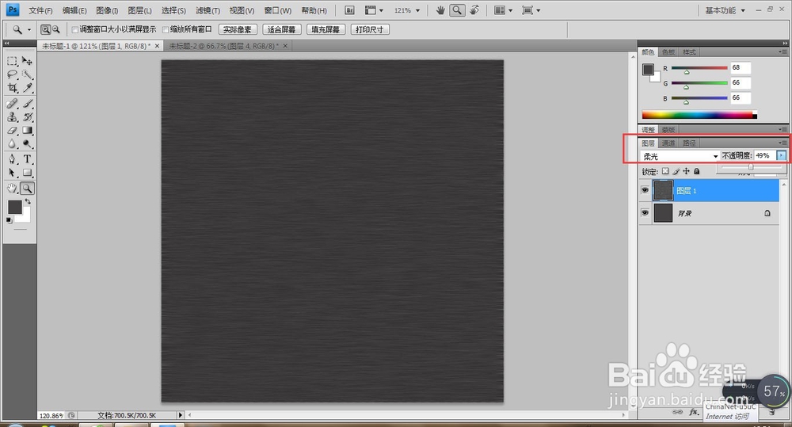Click 打印尺寸 button
Image resolution: width=792 pixels, height=427 pixels.
pyautogui.click(x=370, y=30)
